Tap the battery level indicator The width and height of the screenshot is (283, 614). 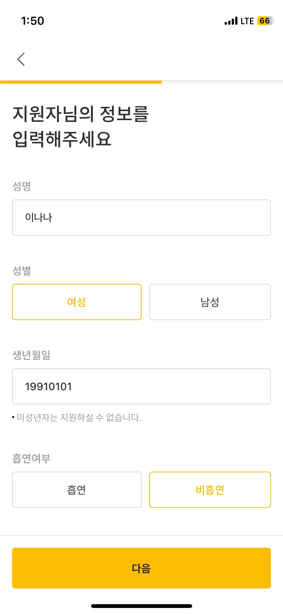pos(265,21)
